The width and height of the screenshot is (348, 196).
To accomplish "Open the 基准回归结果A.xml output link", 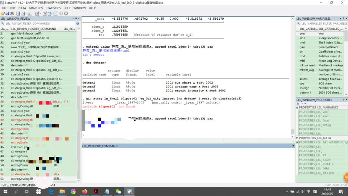I will (106, 50).
